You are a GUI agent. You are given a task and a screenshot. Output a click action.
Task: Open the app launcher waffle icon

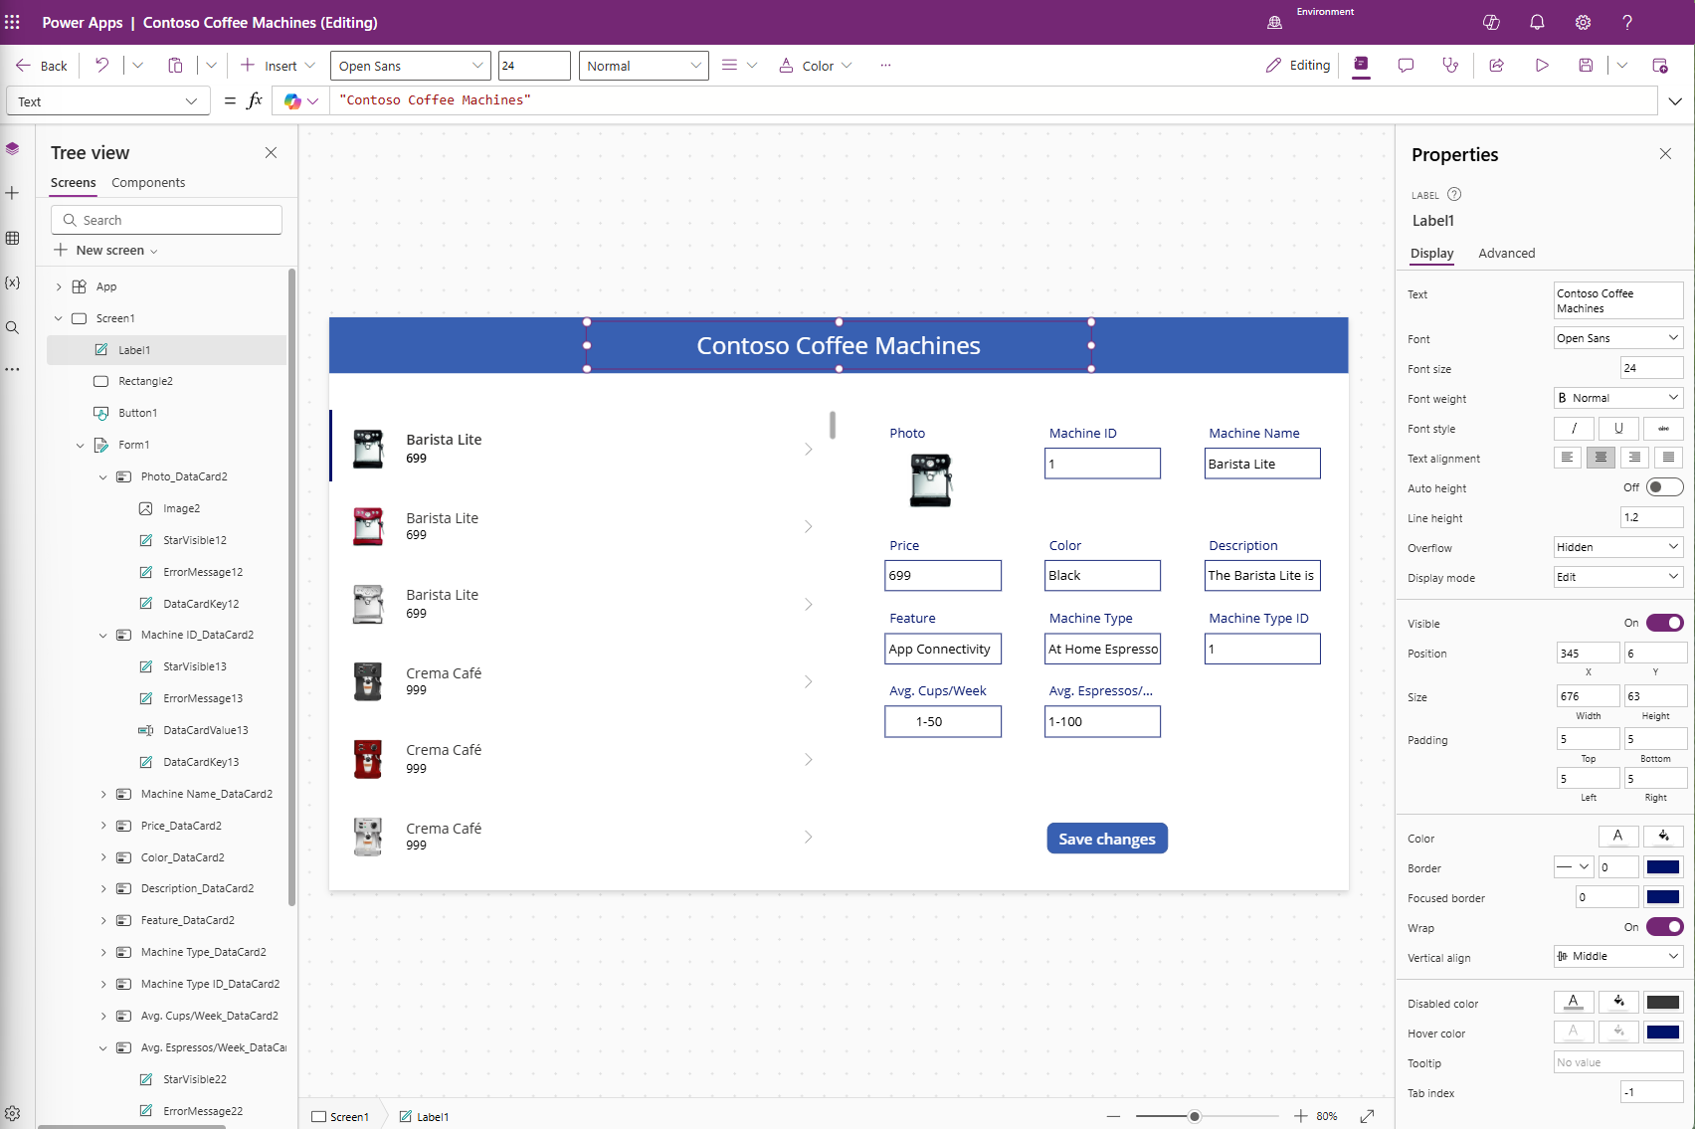pyautogui.click(x=13, y=22)
